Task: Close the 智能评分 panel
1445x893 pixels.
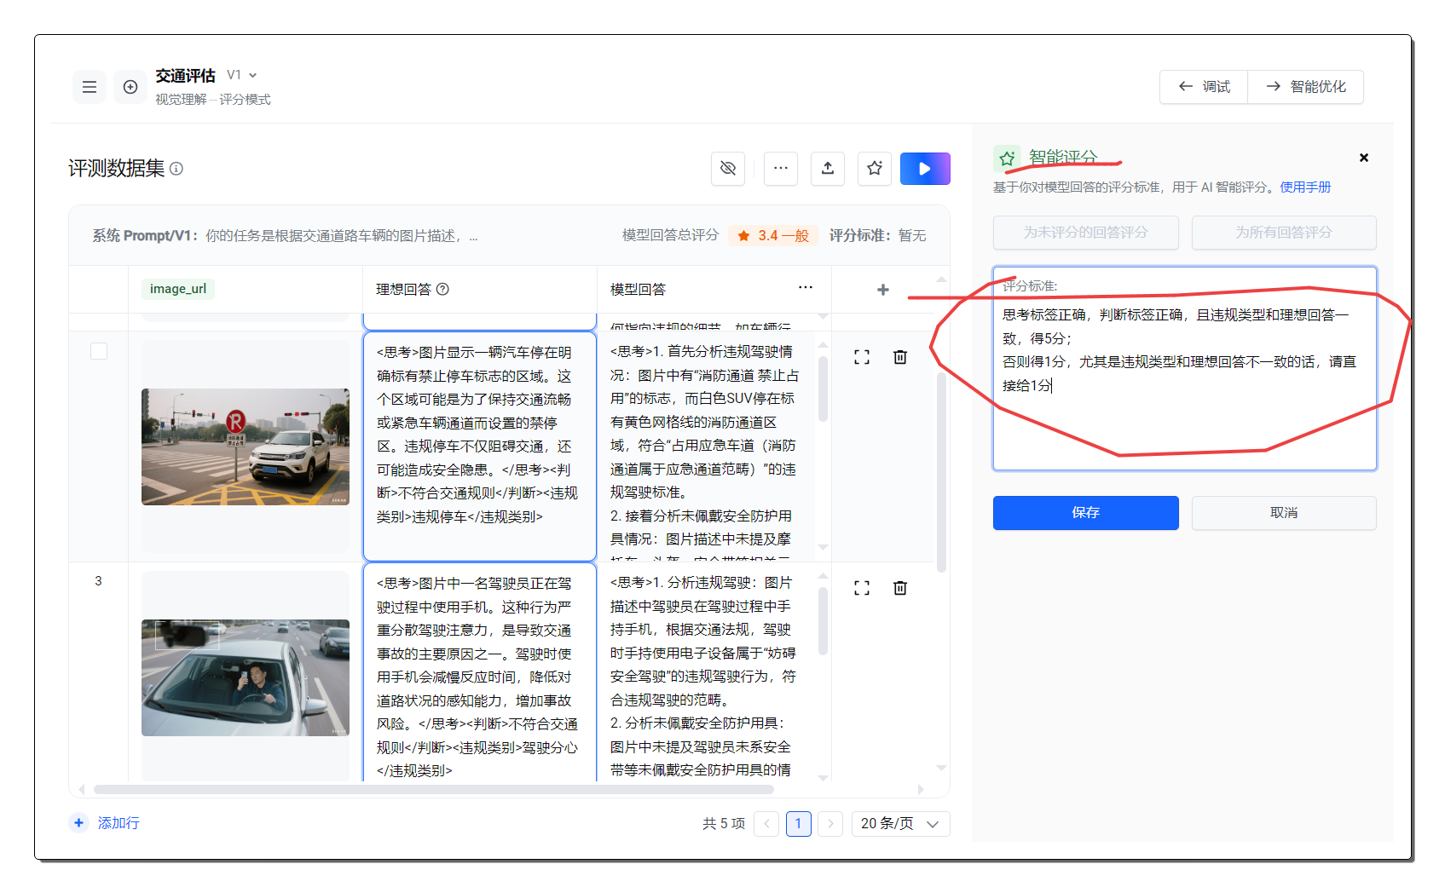Action: pos(1364,158)
